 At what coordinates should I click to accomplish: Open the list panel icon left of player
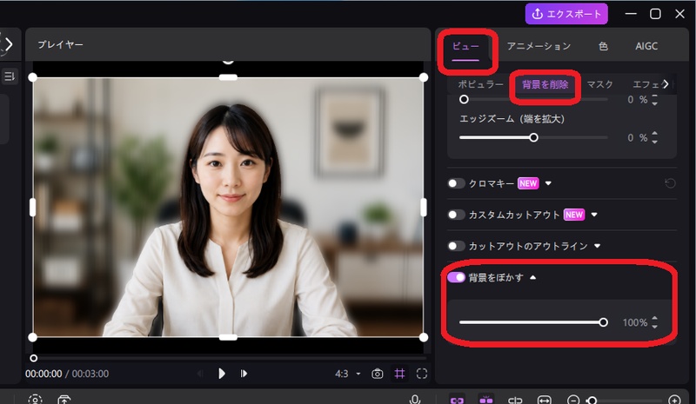[10, 76]
